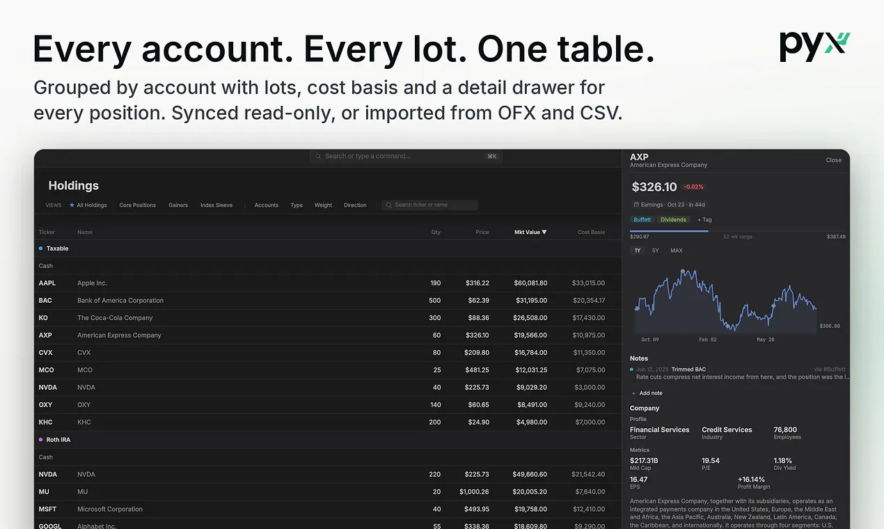This screenshot has width=884, height=529.
Task: Focus the Search ticker or name field
Action: coord(430,205)
